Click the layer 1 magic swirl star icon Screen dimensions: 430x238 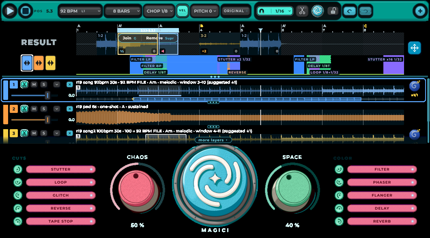point(414,86)
